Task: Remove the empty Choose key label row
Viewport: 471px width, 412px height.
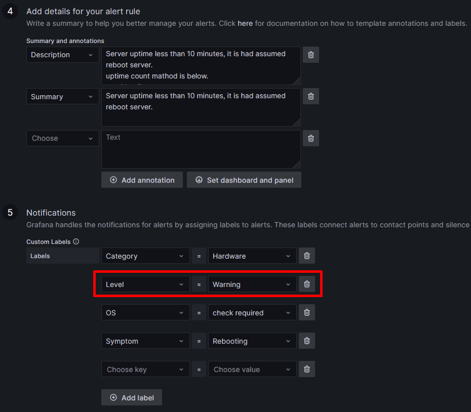Action: click(x=307, y=369)
